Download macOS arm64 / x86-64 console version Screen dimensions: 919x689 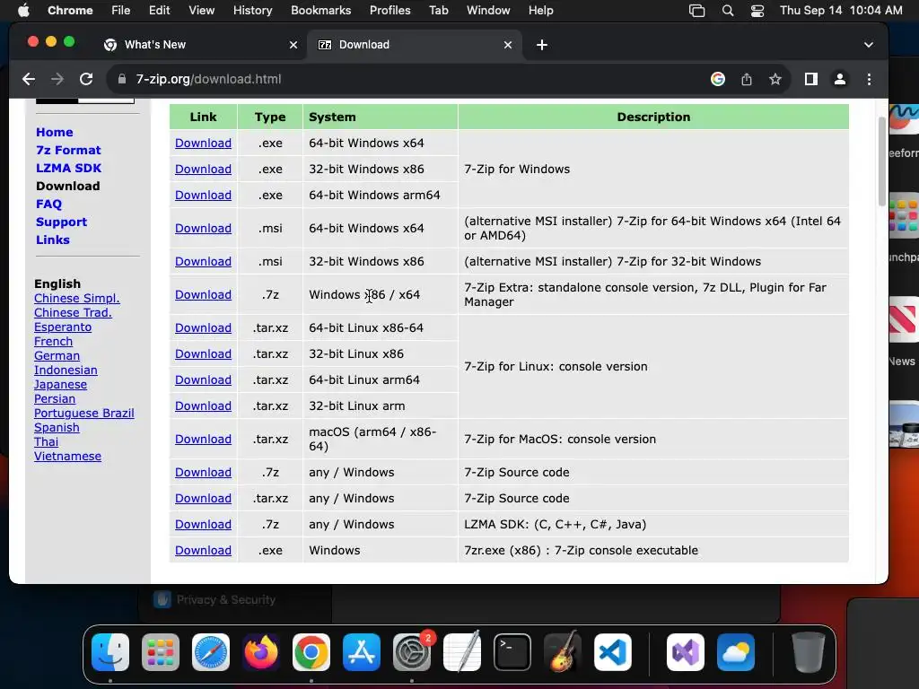pos(203,440)
